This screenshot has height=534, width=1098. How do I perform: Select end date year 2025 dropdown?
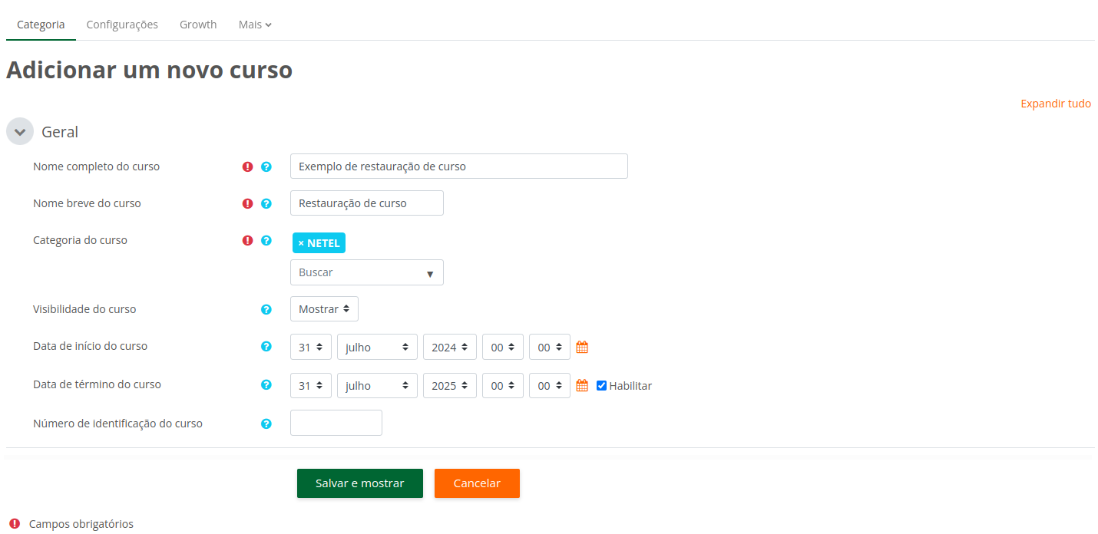tap(449, 385)
